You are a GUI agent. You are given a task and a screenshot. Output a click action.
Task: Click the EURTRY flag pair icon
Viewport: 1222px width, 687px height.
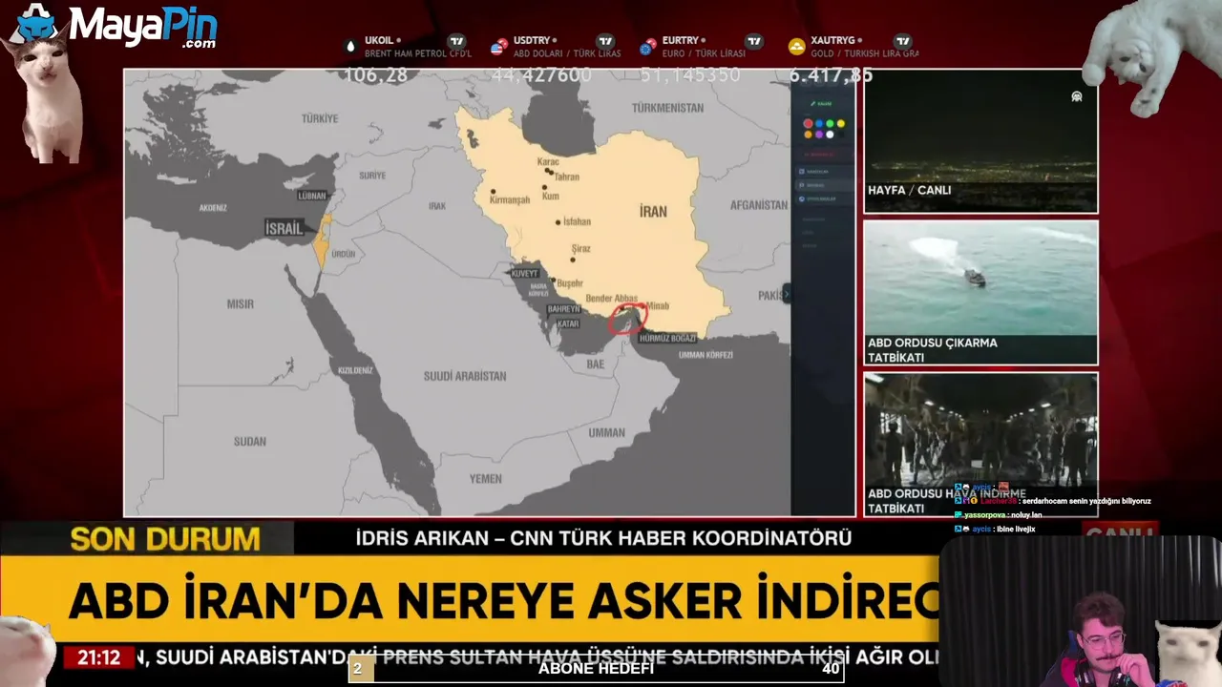click(648, 47)
